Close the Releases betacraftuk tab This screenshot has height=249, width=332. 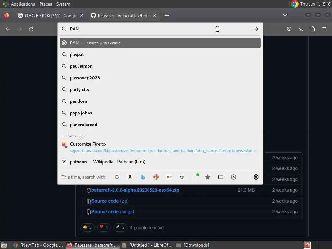(155, 15)
